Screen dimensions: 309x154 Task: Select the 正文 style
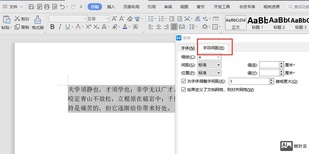point(236,23)
